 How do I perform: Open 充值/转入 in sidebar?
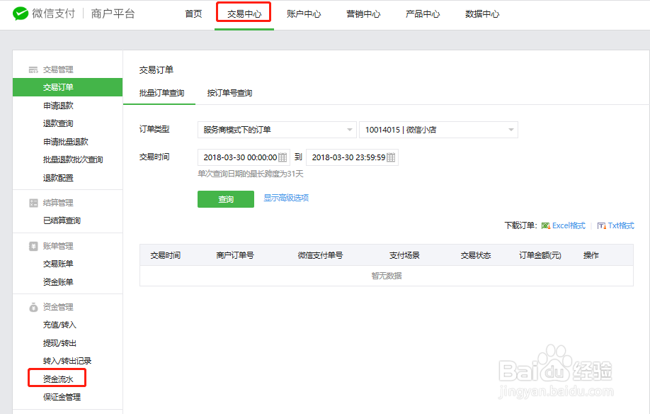[59, 325]
